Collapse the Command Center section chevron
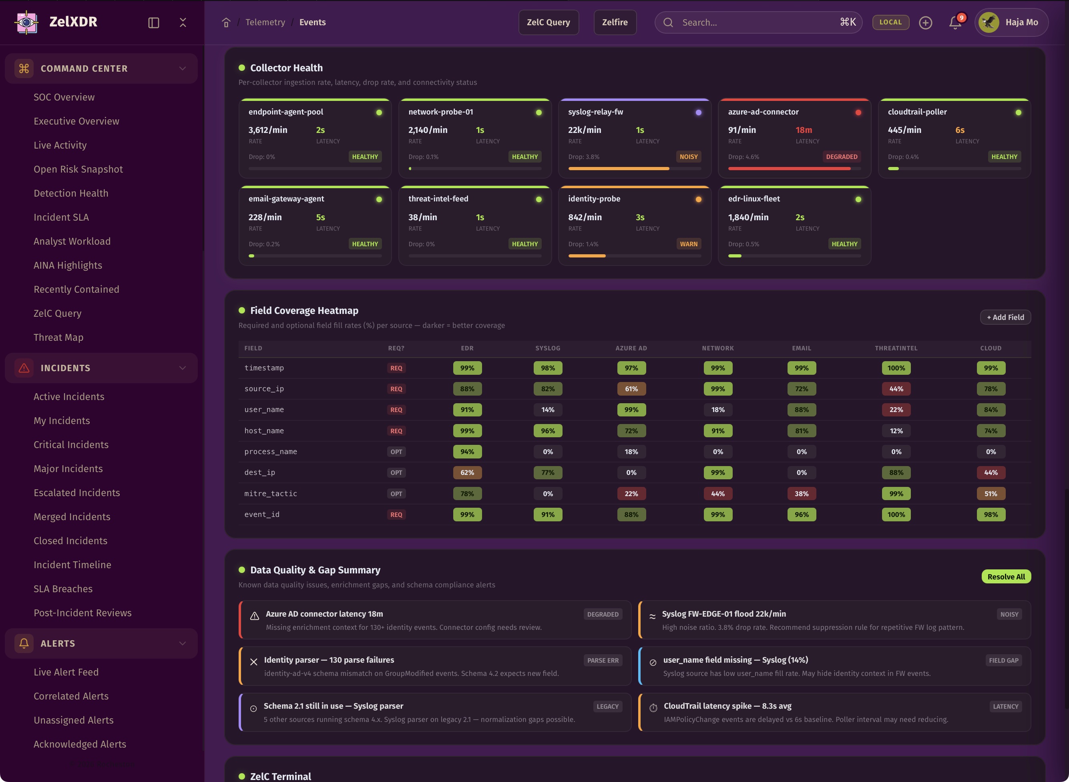 pos(182,68)
